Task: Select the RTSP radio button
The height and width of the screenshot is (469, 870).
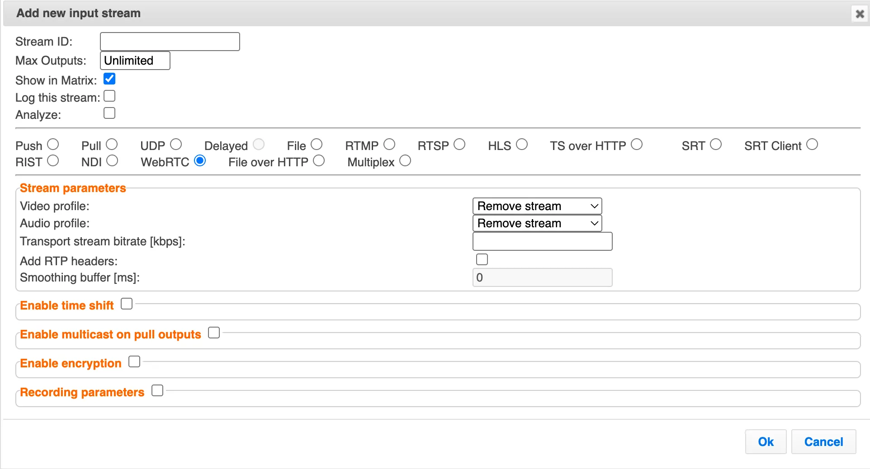Action: pyautogui.click(x=459, y=145)
